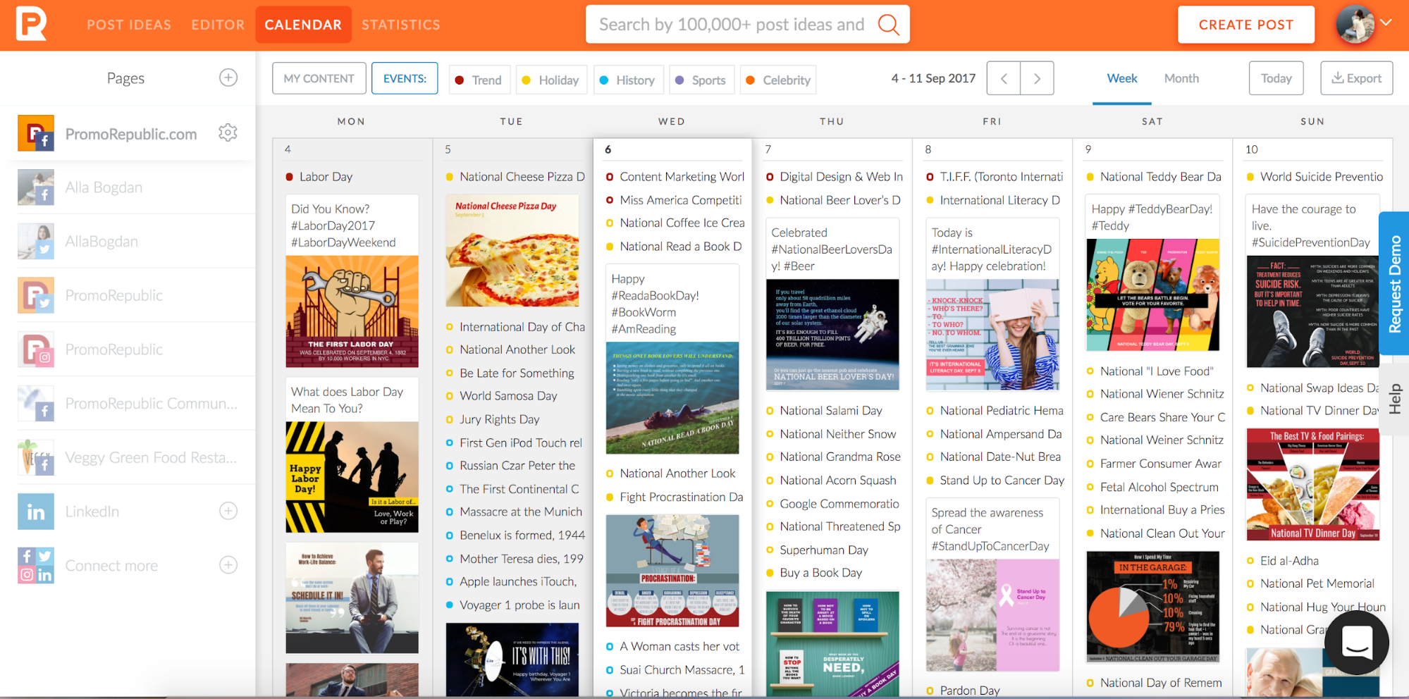Click 'International Literacy Day' event
Image resolution: width=1409 pixels, height=699 pixels.
pos(1000,200)
